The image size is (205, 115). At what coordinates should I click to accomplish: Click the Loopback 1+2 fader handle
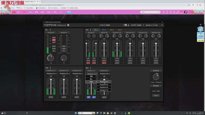tap(51, 79)
